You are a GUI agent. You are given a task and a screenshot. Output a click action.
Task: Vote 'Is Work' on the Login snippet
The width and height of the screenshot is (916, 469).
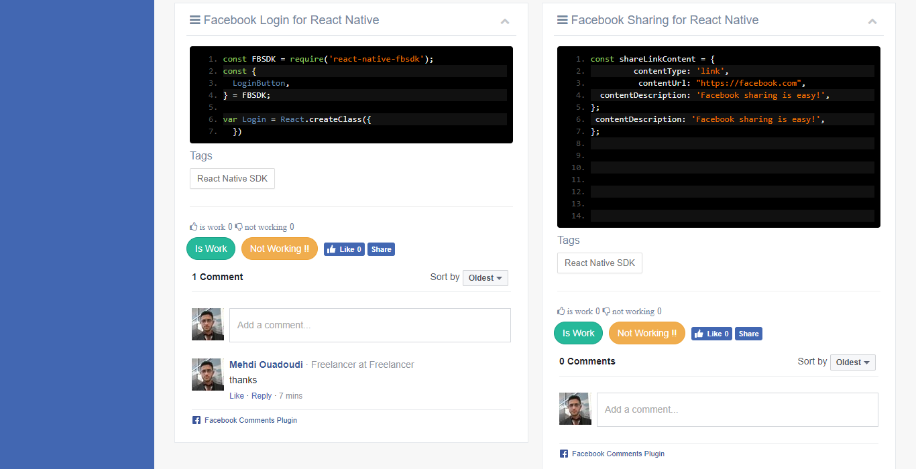click(211, 249)
